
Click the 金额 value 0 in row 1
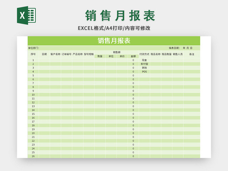[133, 60]
